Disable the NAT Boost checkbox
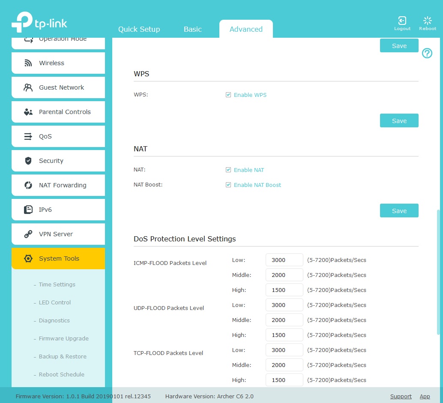The image size is (443, 403). point(228,185)
